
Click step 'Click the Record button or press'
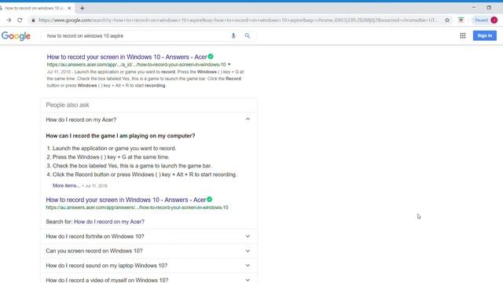(145, 175)
